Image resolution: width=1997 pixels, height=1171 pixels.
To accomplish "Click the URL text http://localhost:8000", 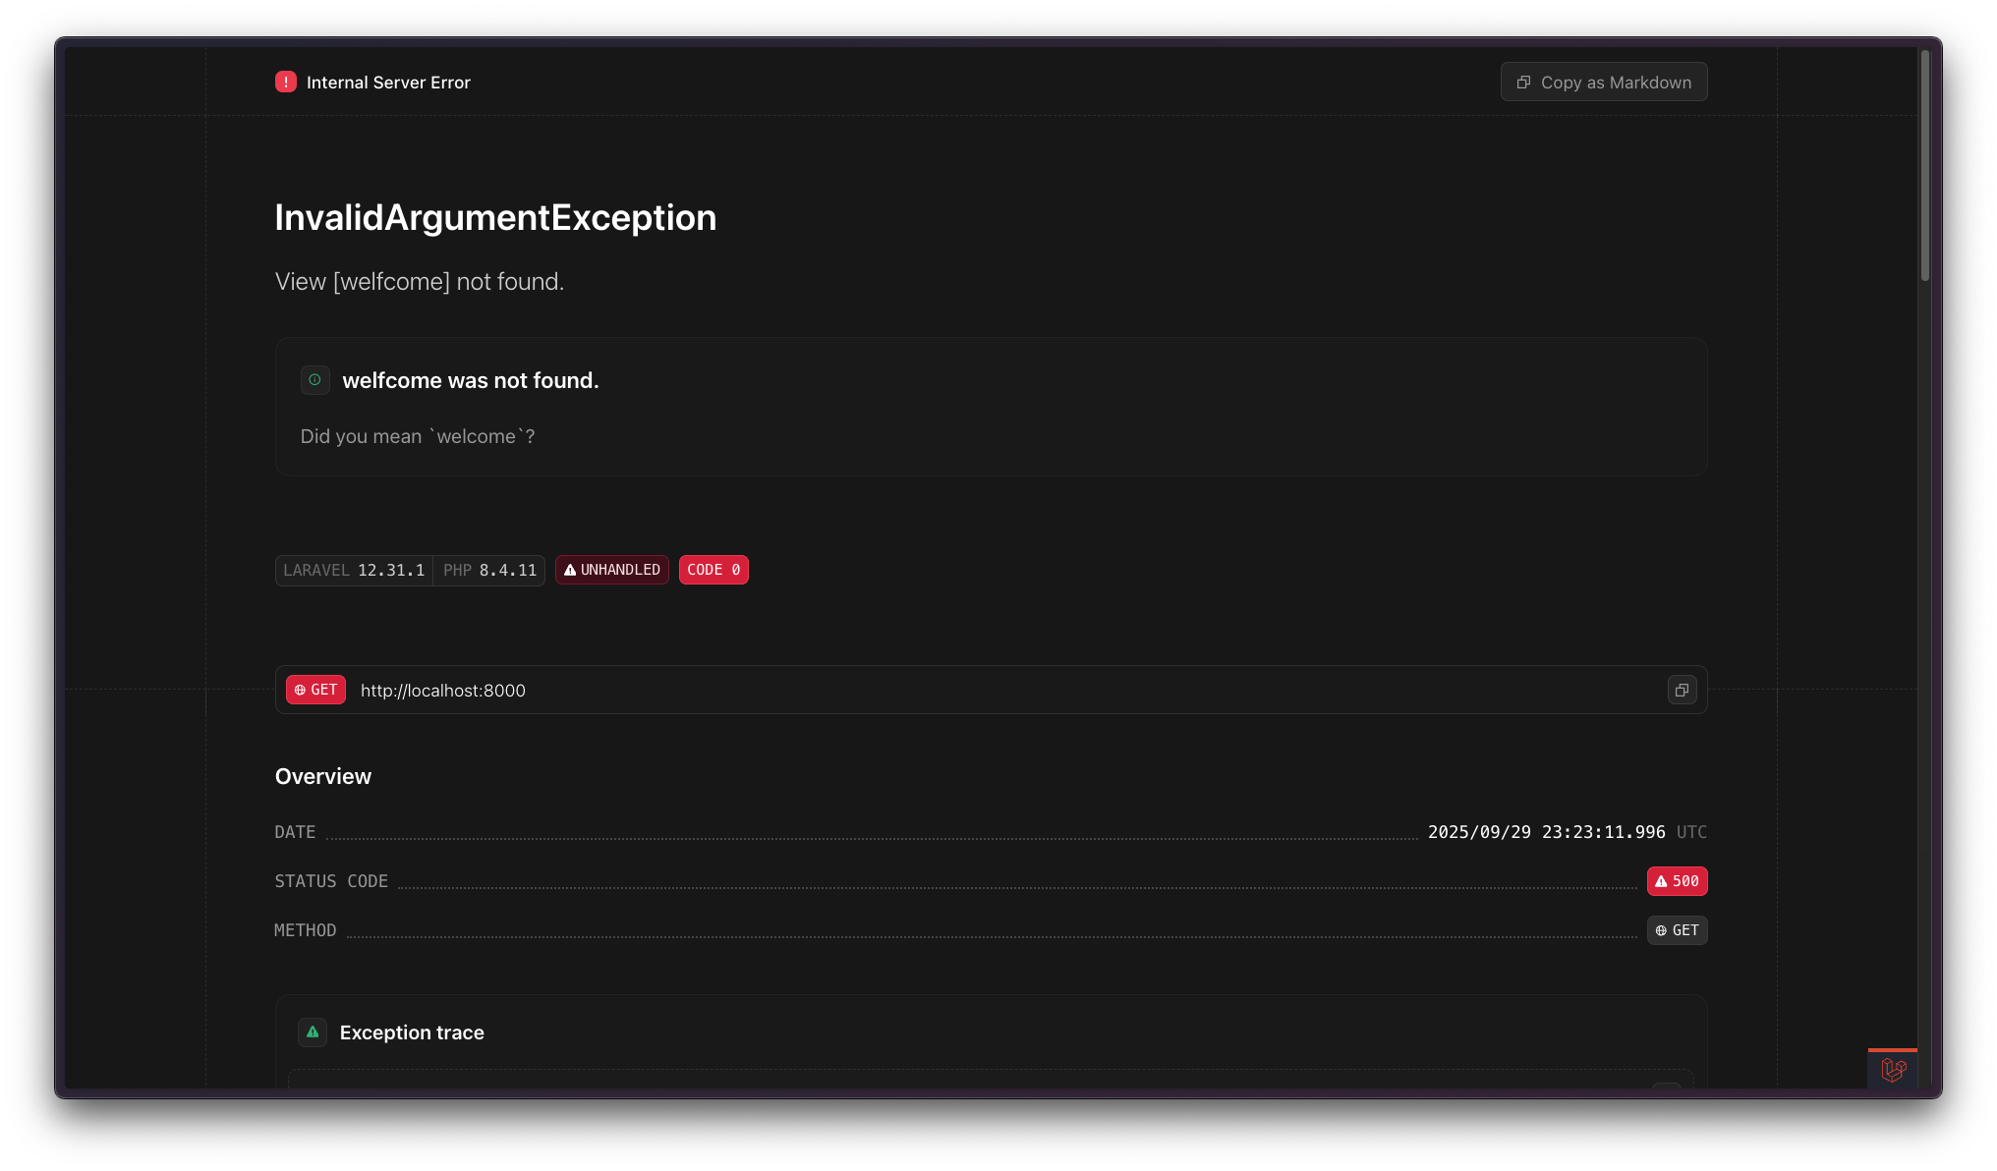I will pos(443,691).
